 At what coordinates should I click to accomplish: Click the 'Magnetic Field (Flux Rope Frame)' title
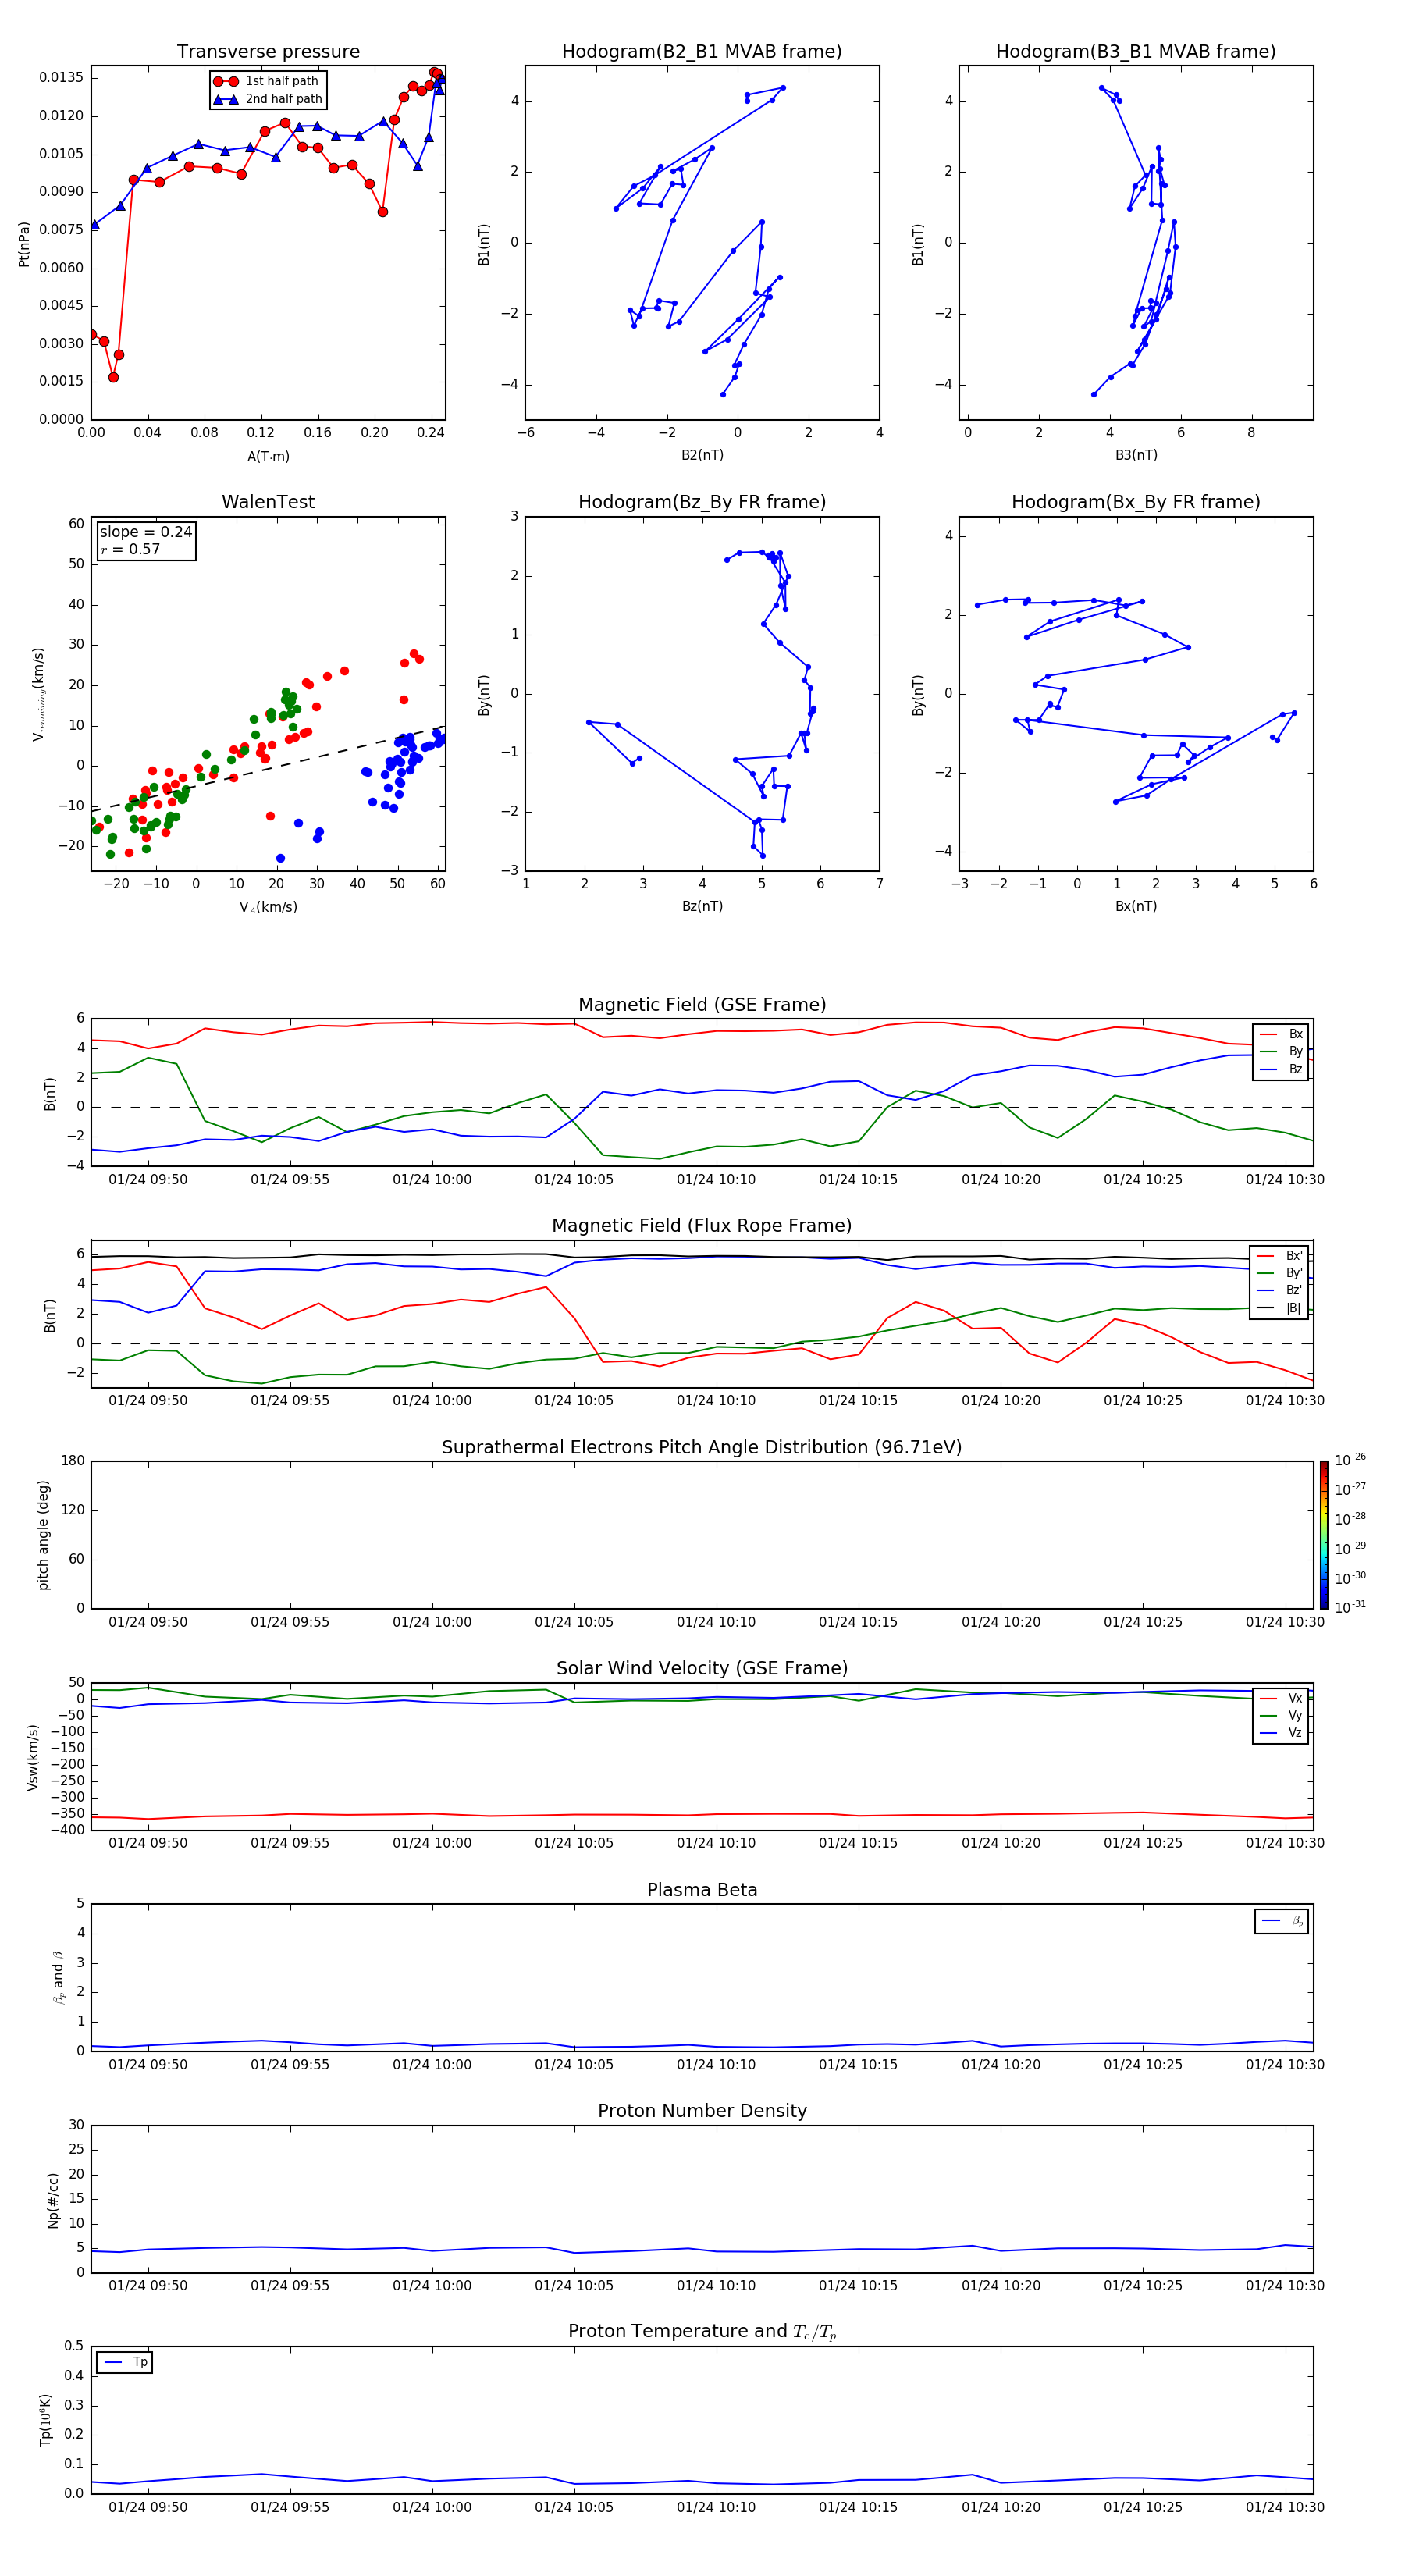click(x=702, y=1226)
